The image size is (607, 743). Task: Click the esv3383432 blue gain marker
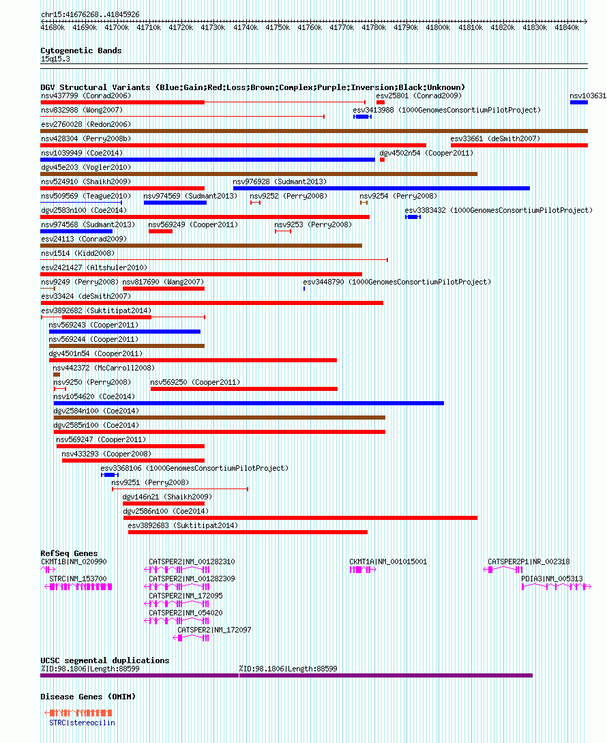413,217
